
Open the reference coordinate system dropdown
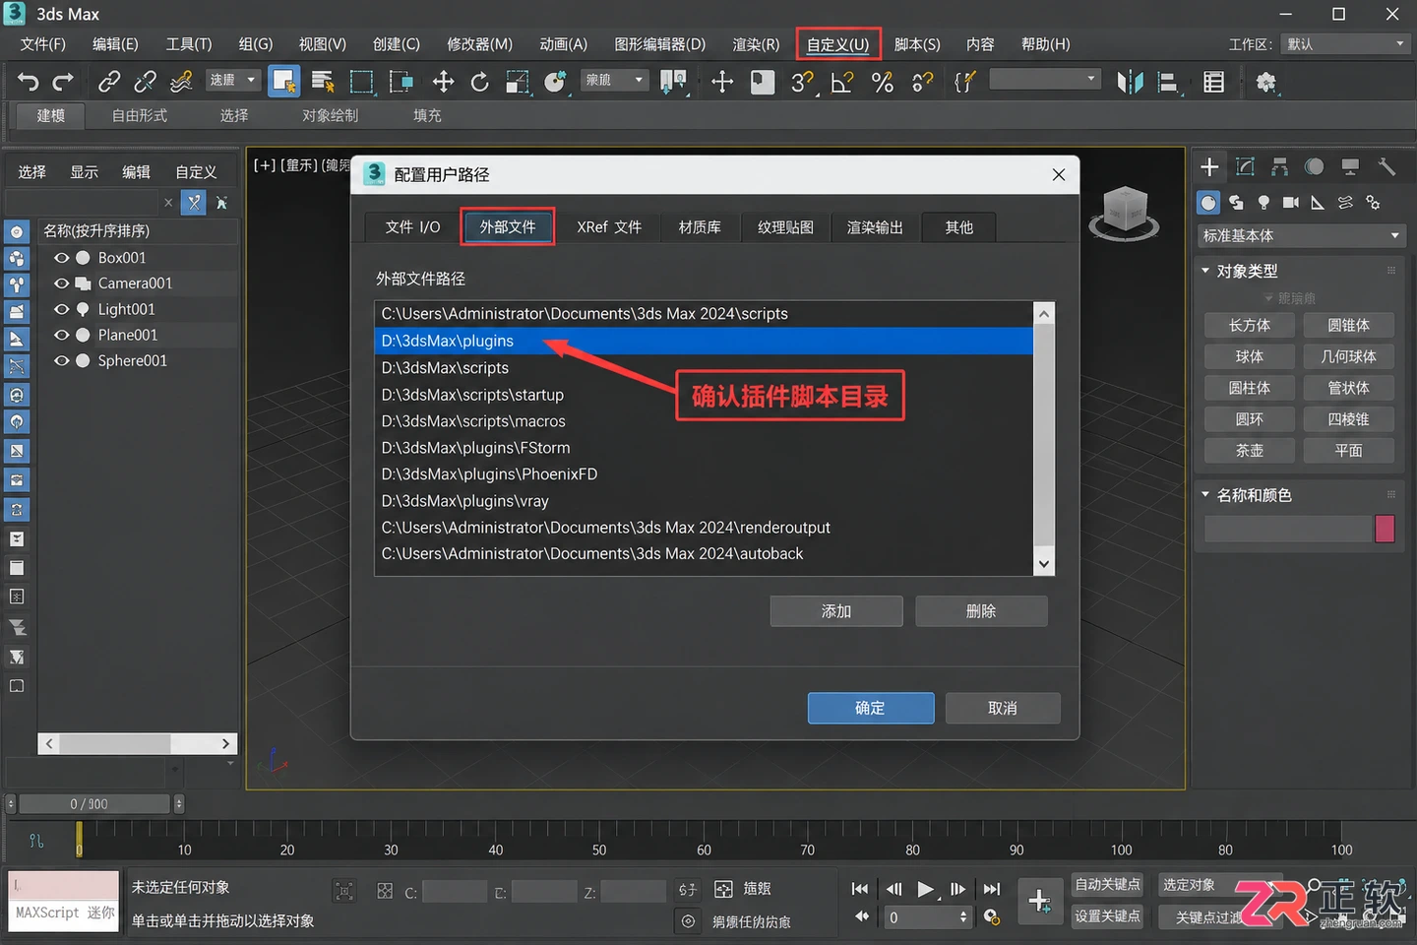point(615,80)
